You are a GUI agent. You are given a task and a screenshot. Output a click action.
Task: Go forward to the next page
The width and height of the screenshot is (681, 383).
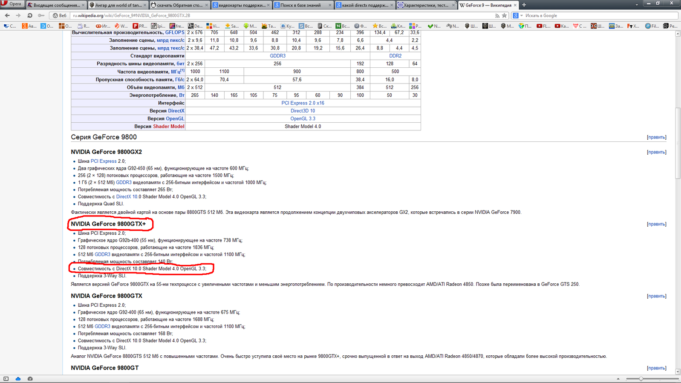[x=18, y=15]
